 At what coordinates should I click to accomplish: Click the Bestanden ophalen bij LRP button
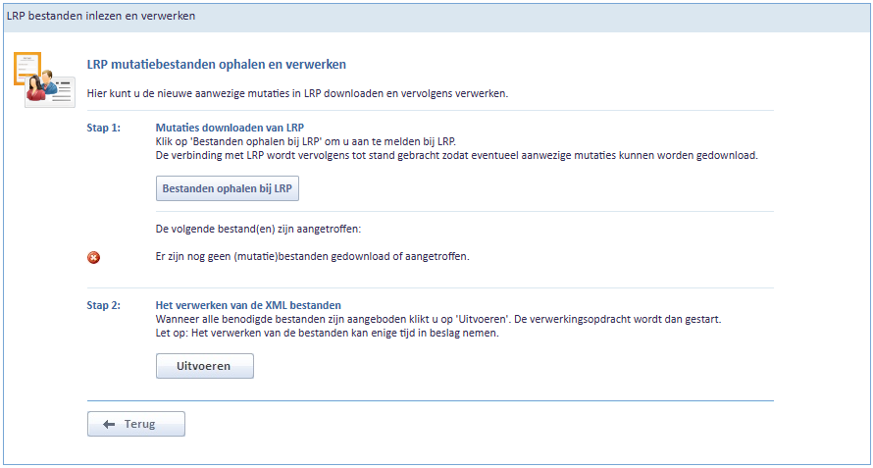(x=228, y=188)
